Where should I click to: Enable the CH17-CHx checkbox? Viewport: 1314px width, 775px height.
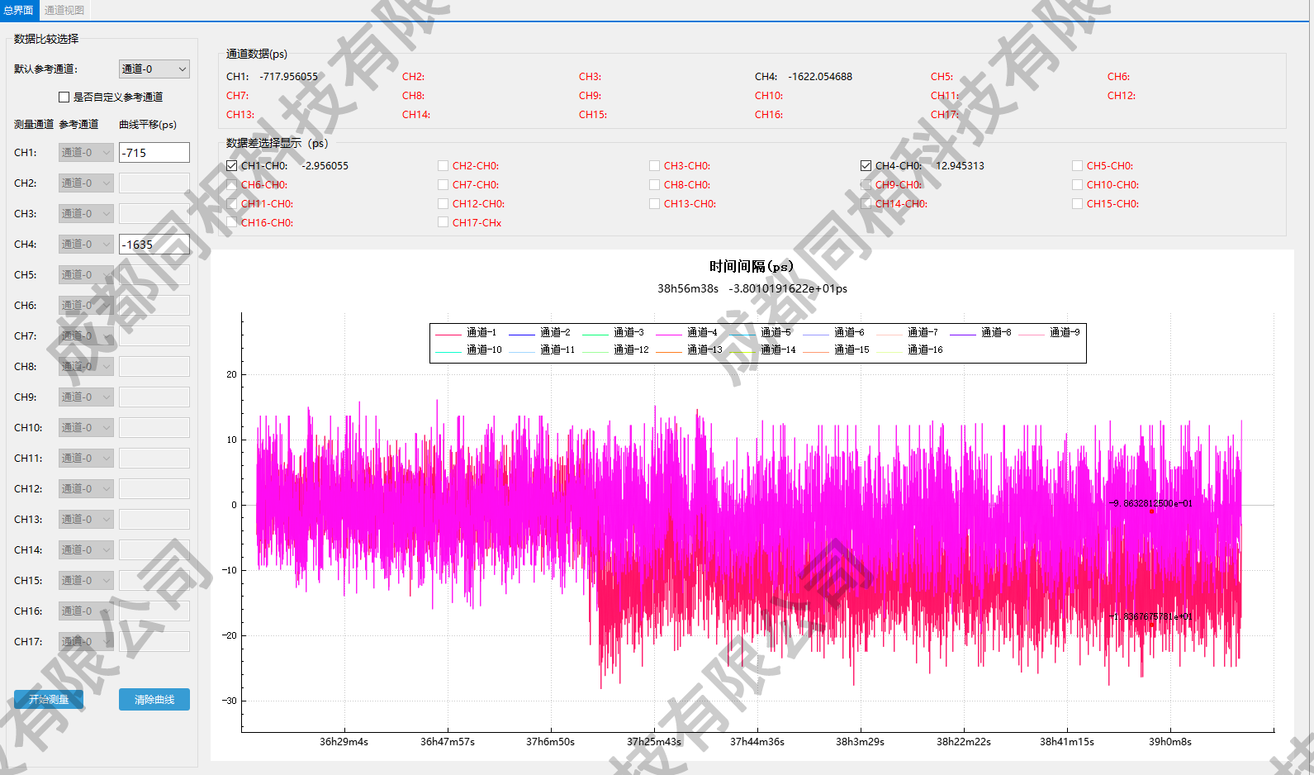click(444, 223)
